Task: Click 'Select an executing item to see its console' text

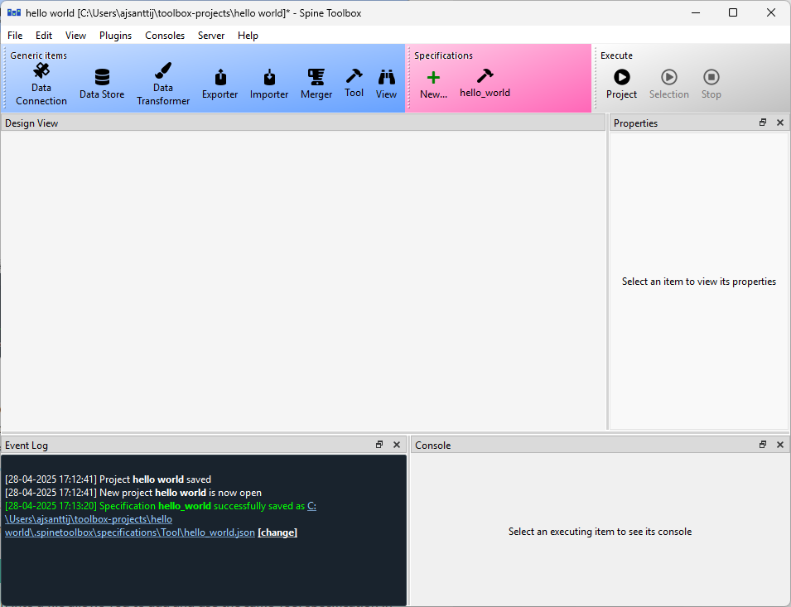Action: coord(600,532)
